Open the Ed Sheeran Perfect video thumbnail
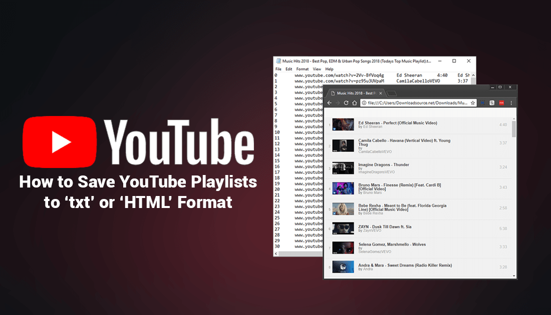This screenshot has height=315, width=551. [343, 124]
